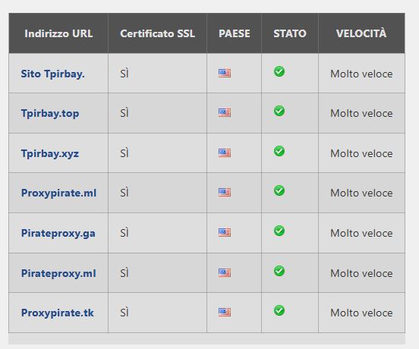Click the PAESE column header
The image size is (419, 349).
(x=235, y=33)
